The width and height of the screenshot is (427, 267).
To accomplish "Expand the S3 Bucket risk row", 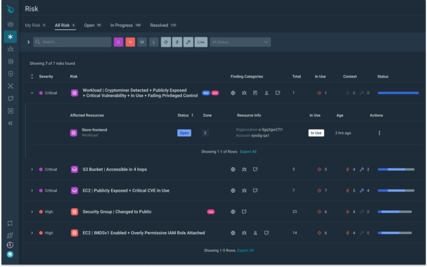I will [32, 169].
